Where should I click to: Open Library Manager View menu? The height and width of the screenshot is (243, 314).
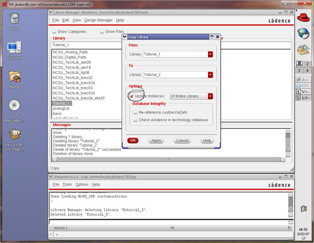click(77, 20)
